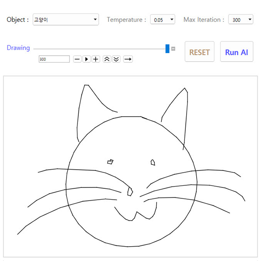Click the Max Iteration label text

coord(204,20)
